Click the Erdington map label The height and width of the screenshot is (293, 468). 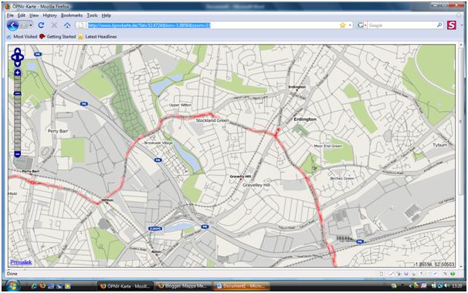(x=305, y=120)
